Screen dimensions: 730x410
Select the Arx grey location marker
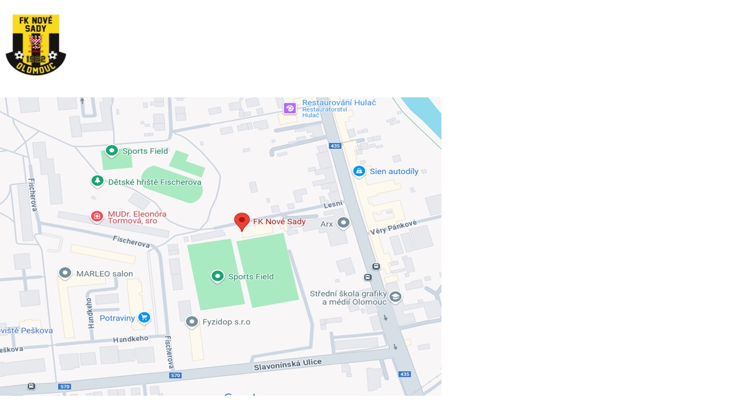pyautogui.click(x=343, y=223)
